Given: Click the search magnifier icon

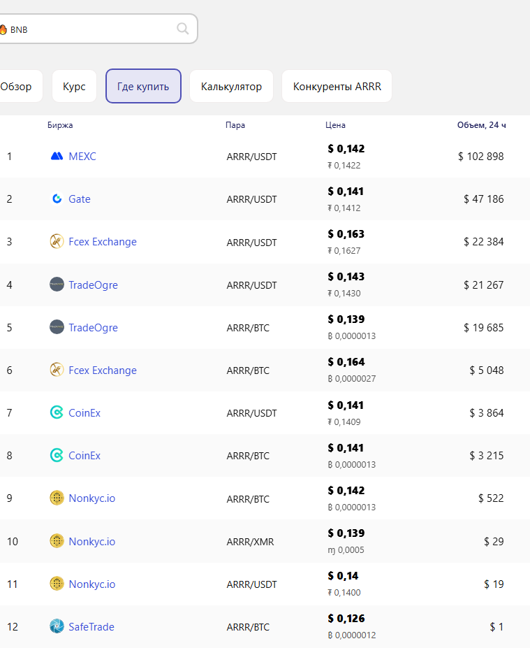Looking at the screenshot, I should [x=183, y=29].
